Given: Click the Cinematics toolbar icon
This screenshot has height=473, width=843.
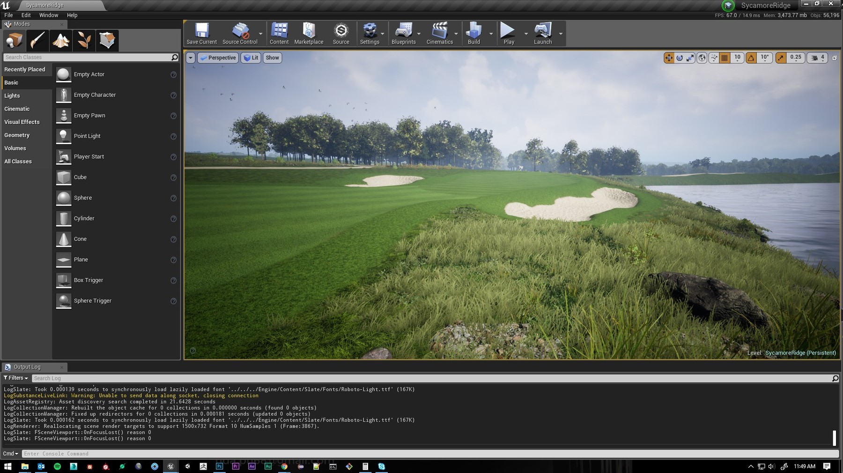Looking at the screenshot, I should 440,34.
